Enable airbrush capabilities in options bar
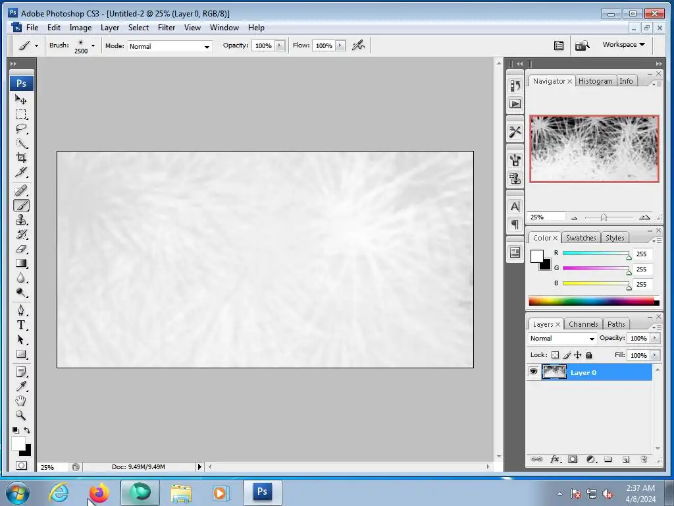Viewport: 674px width, 506px height. pyautogui.click(x=358, y=45)
